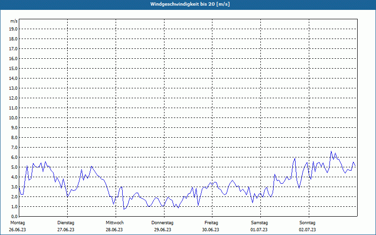Image resolution: width=376 pixels, height=235 pixels.
Task: Pick the Donnerstag day label
Action: point(163,222)
